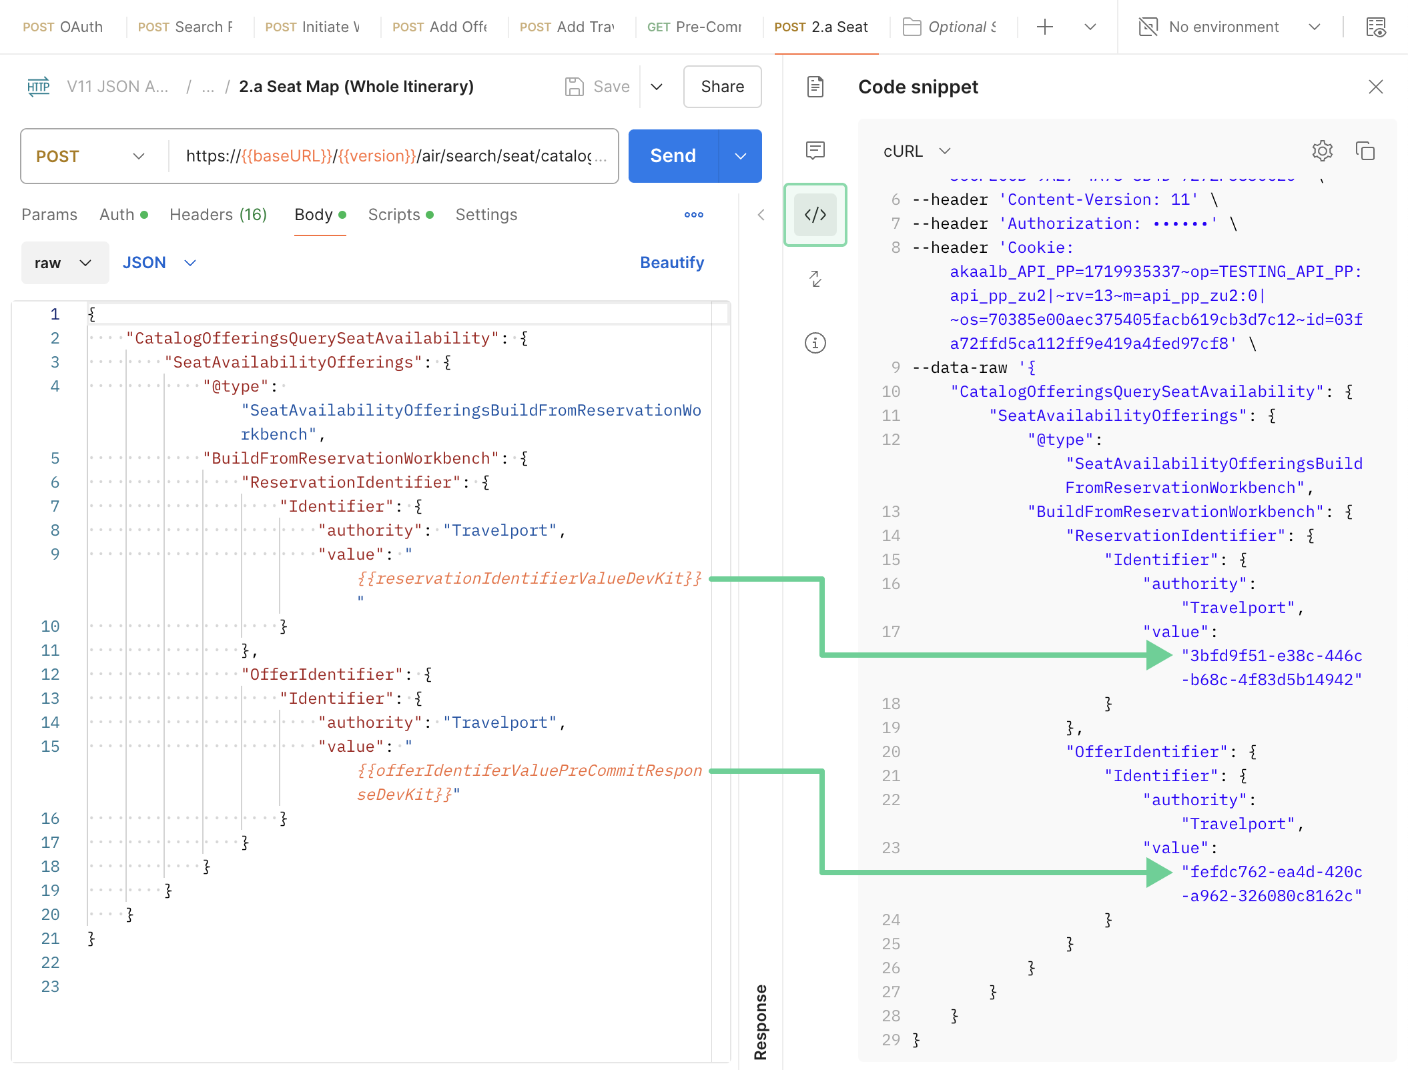Add a new request tab with plus
1408x1070 pixels.
1044,27
